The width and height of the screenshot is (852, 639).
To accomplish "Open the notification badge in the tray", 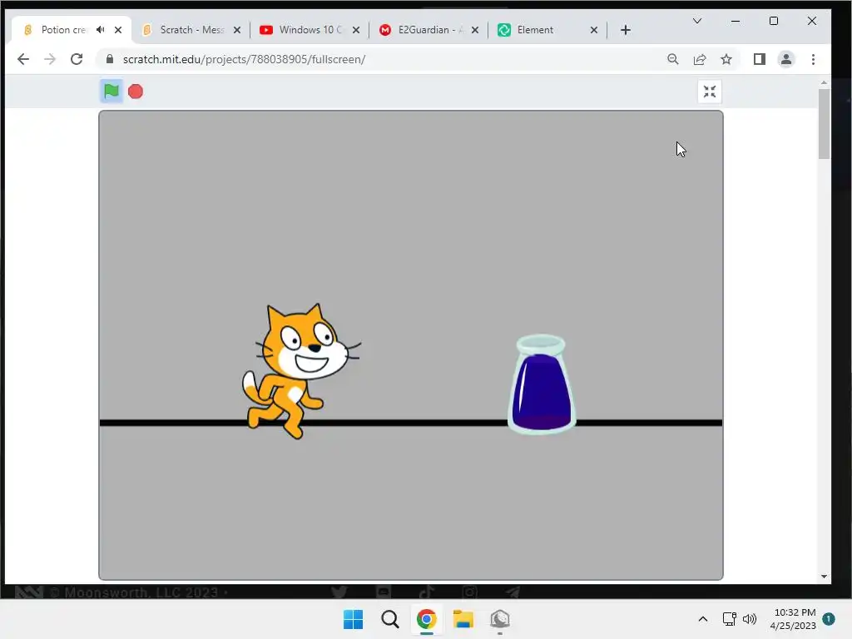I will click(828, 618).
